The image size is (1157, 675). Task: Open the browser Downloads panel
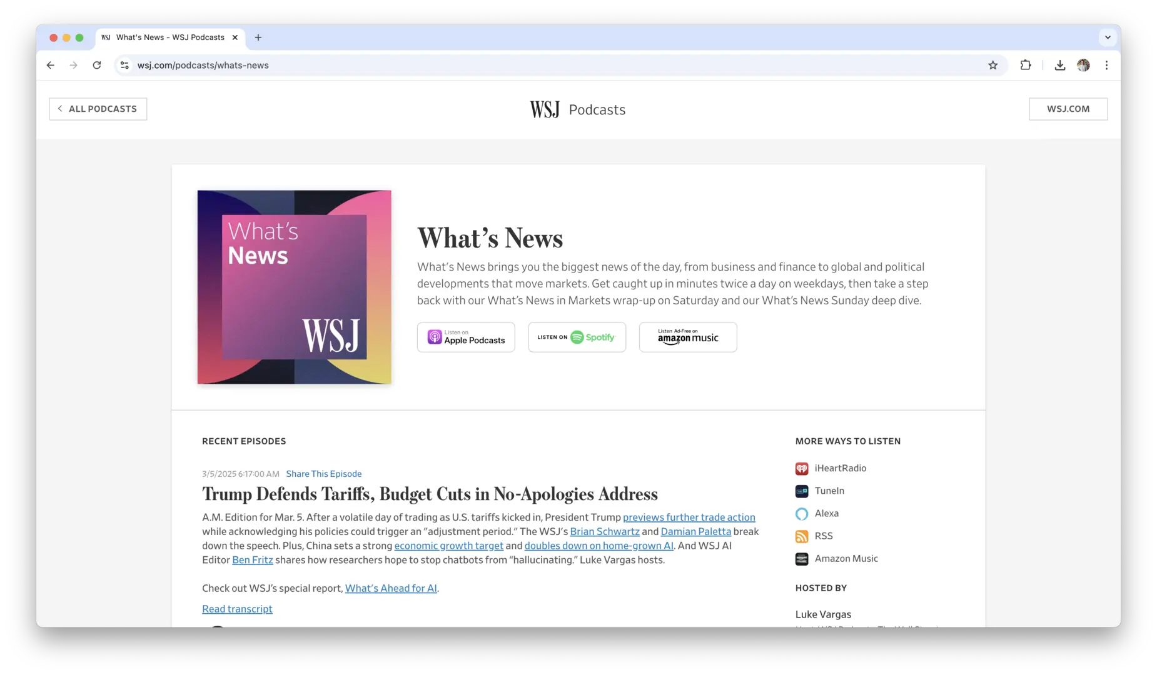pyautogui.click(x=1059, y=65)
